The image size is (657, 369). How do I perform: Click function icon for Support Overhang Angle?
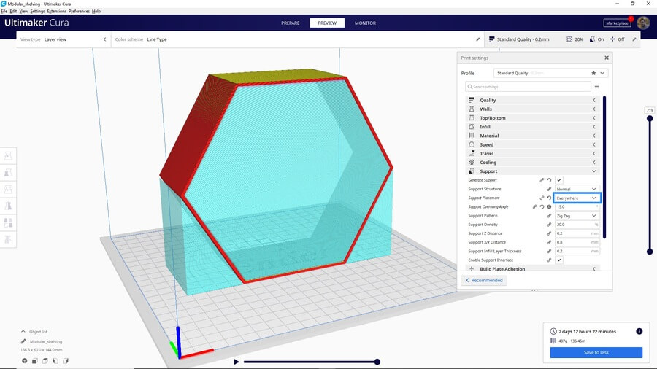549,206
